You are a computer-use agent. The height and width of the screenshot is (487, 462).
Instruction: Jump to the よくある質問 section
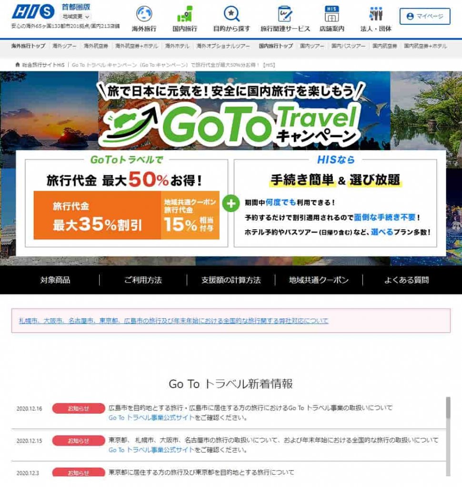pyautogui.click(x=407, y=280)
